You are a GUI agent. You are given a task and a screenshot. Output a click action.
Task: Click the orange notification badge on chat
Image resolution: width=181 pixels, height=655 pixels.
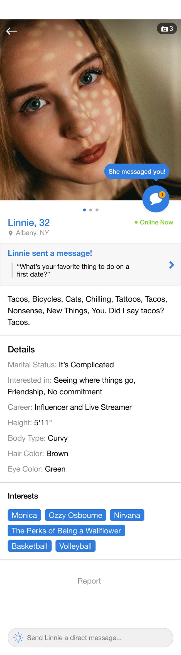tap(162, 195)
